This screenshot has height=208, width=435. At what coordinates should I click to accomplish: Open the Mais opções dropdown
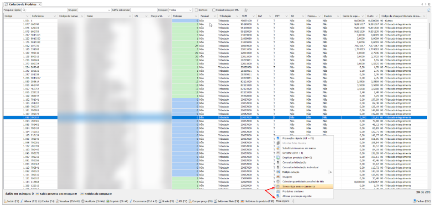tap(284, 201)
